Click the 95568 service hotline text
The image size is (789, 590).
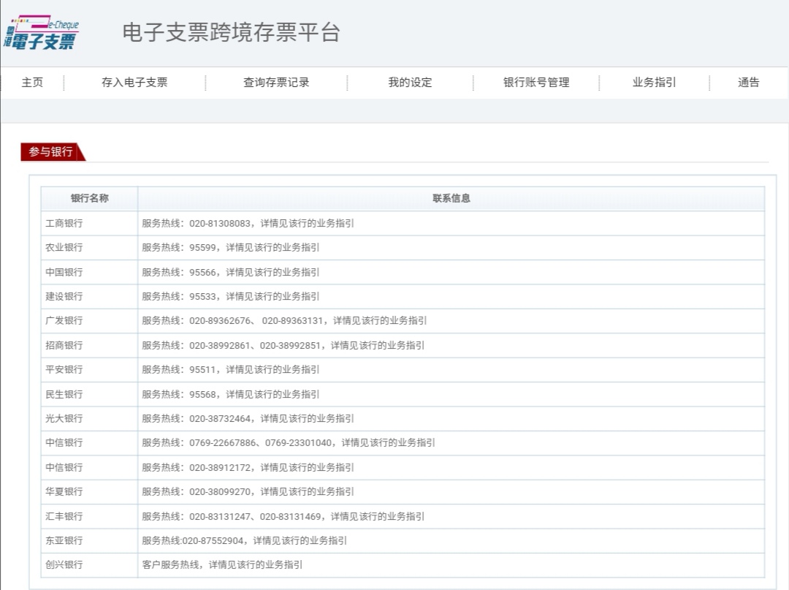click(x=230, y=394)
